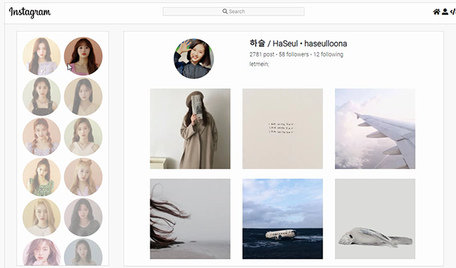456x268 pixels.
Task: Select the sidebar avatar wearing lilac blouse
Action: coord(42,56)
